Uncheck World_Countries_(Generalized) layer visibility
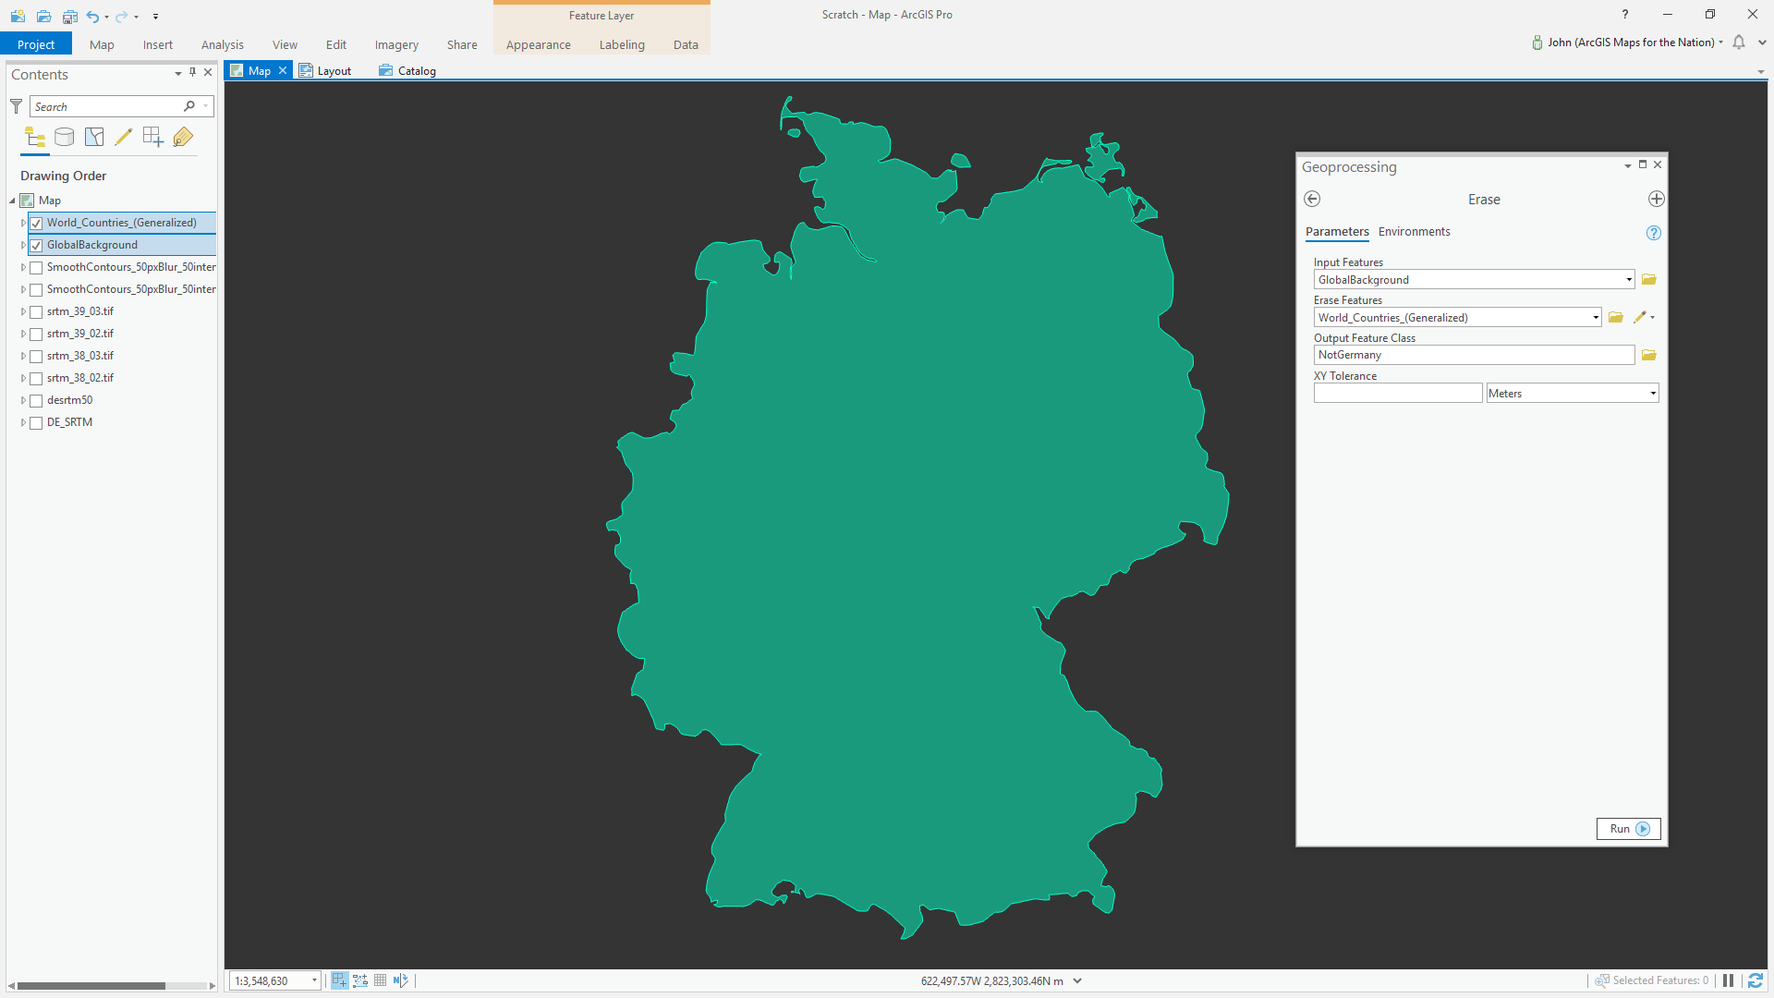 point(37,224)
